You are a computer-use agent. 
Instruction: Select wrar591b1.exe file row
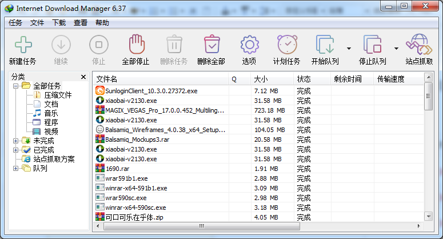click(258, 178)
